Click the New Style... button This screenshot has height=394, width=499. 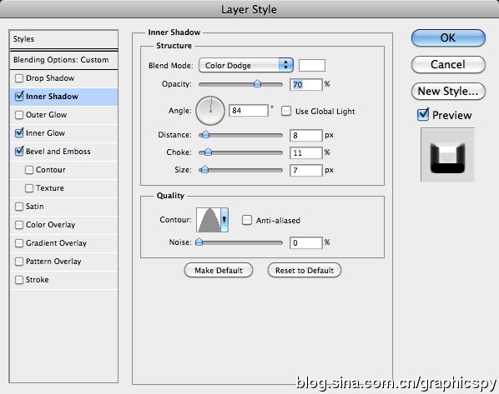click(x=448, y=91)
